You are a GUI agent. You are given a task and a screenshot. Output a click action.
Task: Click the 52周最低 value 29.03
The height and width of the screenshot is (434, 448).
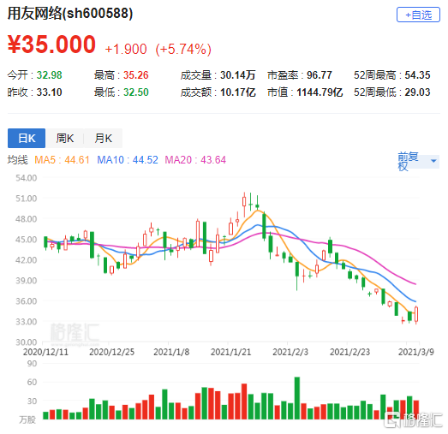click(x=417, y=92)
